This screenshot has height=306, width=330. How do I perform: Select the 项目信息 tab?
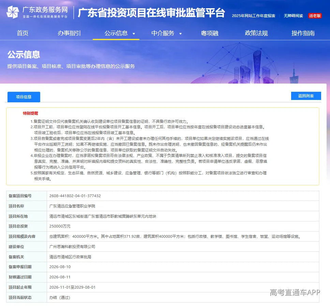(24, 97)
